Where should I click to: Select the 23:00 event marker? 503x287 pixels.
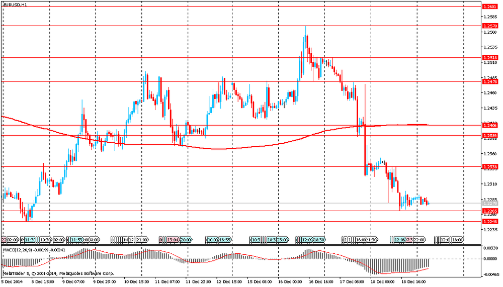click(x=282, y=240)
